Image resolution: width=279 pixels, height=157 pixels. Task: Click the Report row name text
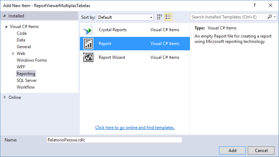pyautogui.click(x=105, y=44)
